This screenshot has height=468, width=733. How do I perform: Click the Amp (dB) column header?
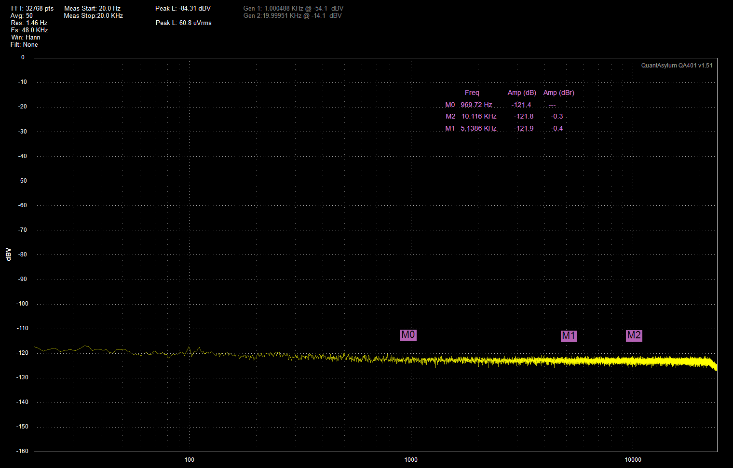[522, 93]
